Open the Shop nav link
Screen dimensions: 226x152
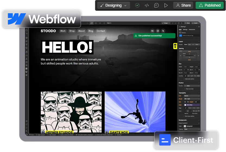tap(72, 31)
